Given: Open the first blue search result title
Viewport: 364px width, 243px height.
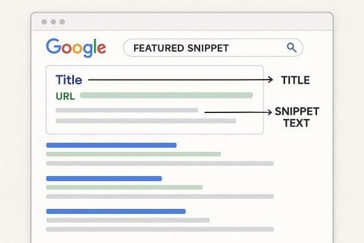Looking at the screenshot, I should click(111, 145).
